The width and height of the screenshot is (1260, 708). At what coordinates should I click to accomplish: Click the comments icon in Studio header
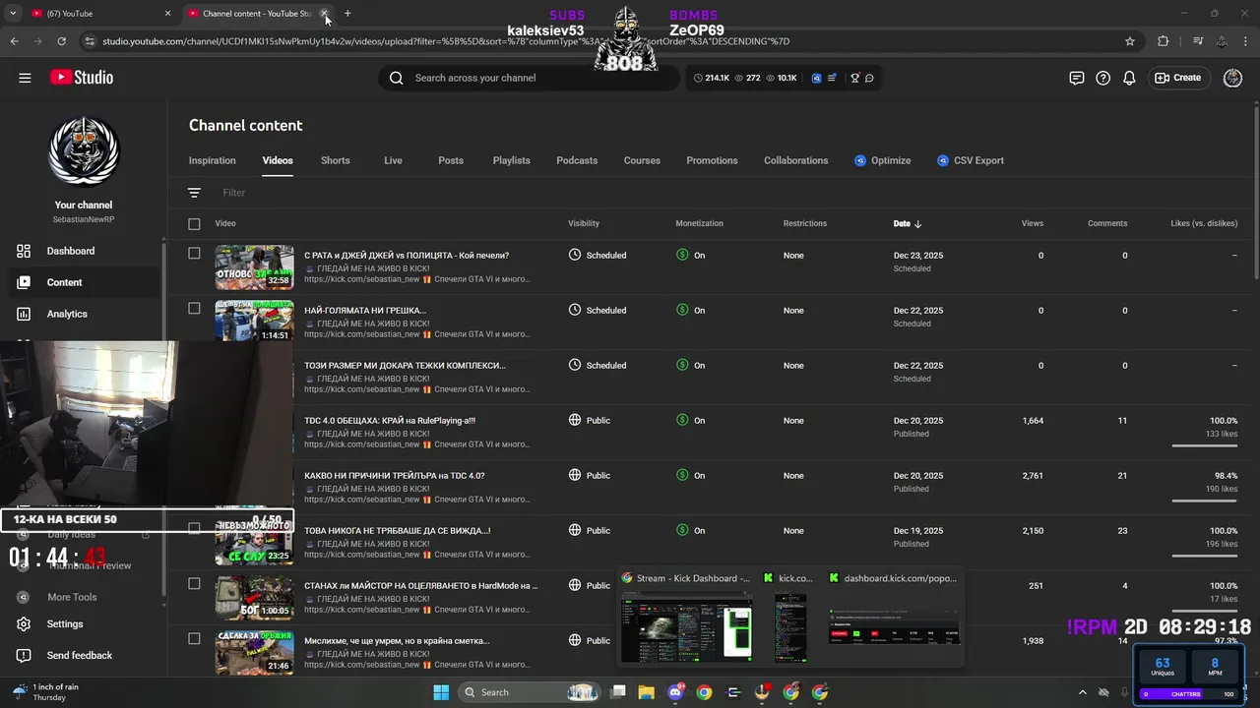[1077, 78]
